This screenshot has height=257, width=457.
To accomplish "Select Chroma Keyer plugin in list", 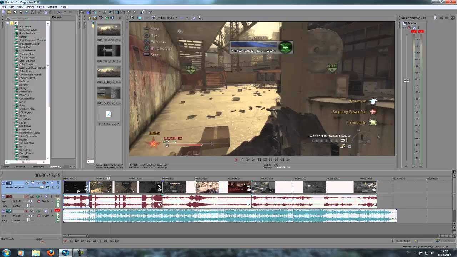I will point(27,57).
